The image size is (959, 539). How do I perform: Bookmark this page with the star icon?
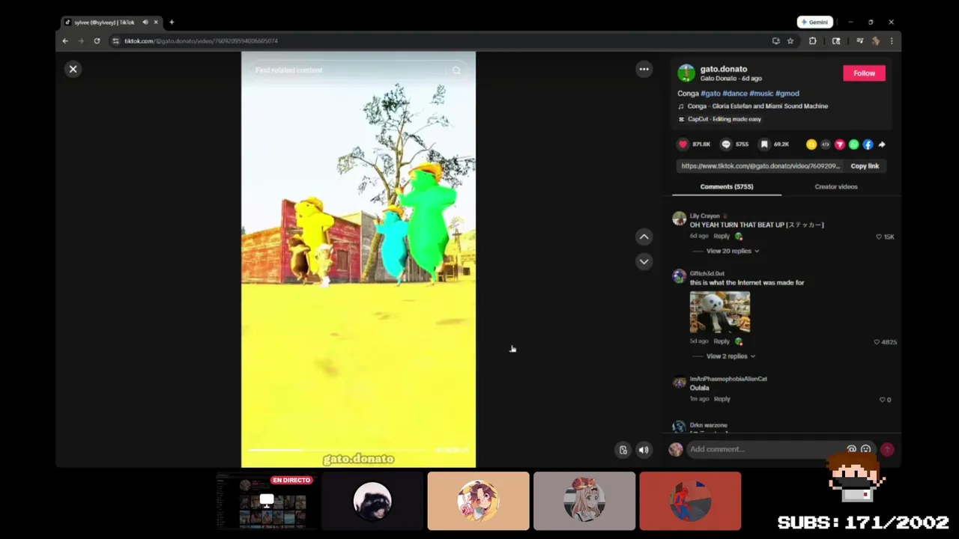pyautogui.click(x=790, y=41)
